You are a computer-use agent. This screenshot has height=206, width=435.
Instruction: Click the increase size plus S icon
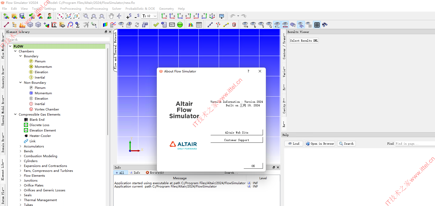129,16
